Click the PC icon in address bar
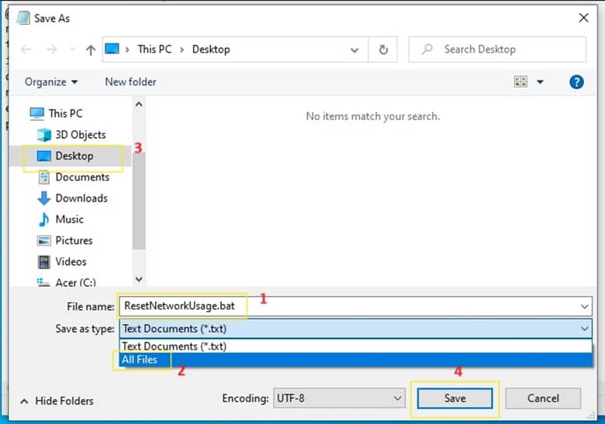 click(112, 49)
